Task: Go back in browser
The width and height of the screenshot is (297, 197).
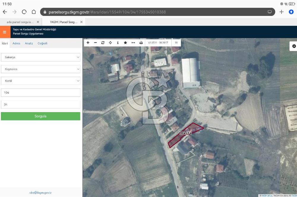Action: (5, 12)
